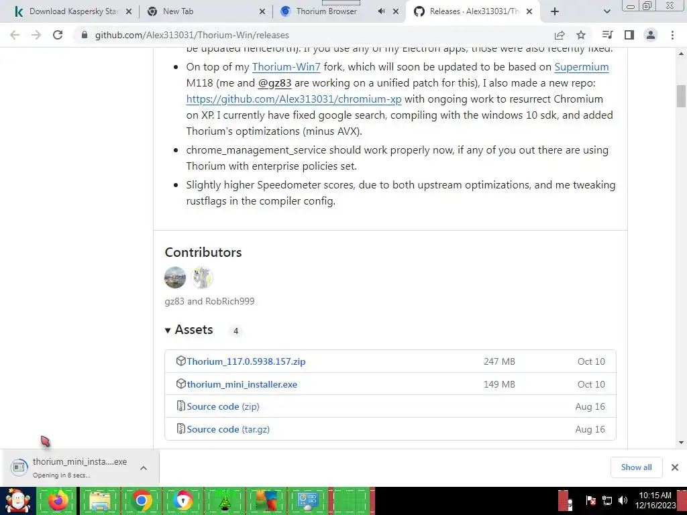
Task: Collapse the Assets section
Action: click(x=189, y=330)
